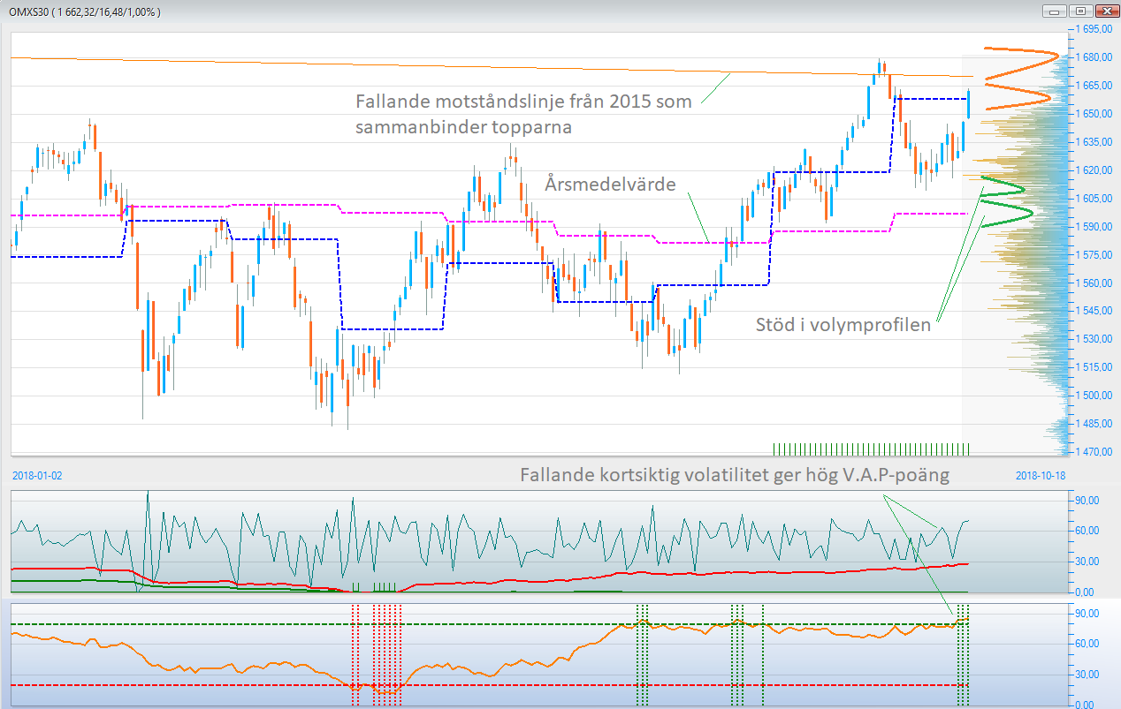Minimize the OMXS30 chart window
This screenshot has width=1121, height=709.
pyautogui.click(x=1053, y=11)
